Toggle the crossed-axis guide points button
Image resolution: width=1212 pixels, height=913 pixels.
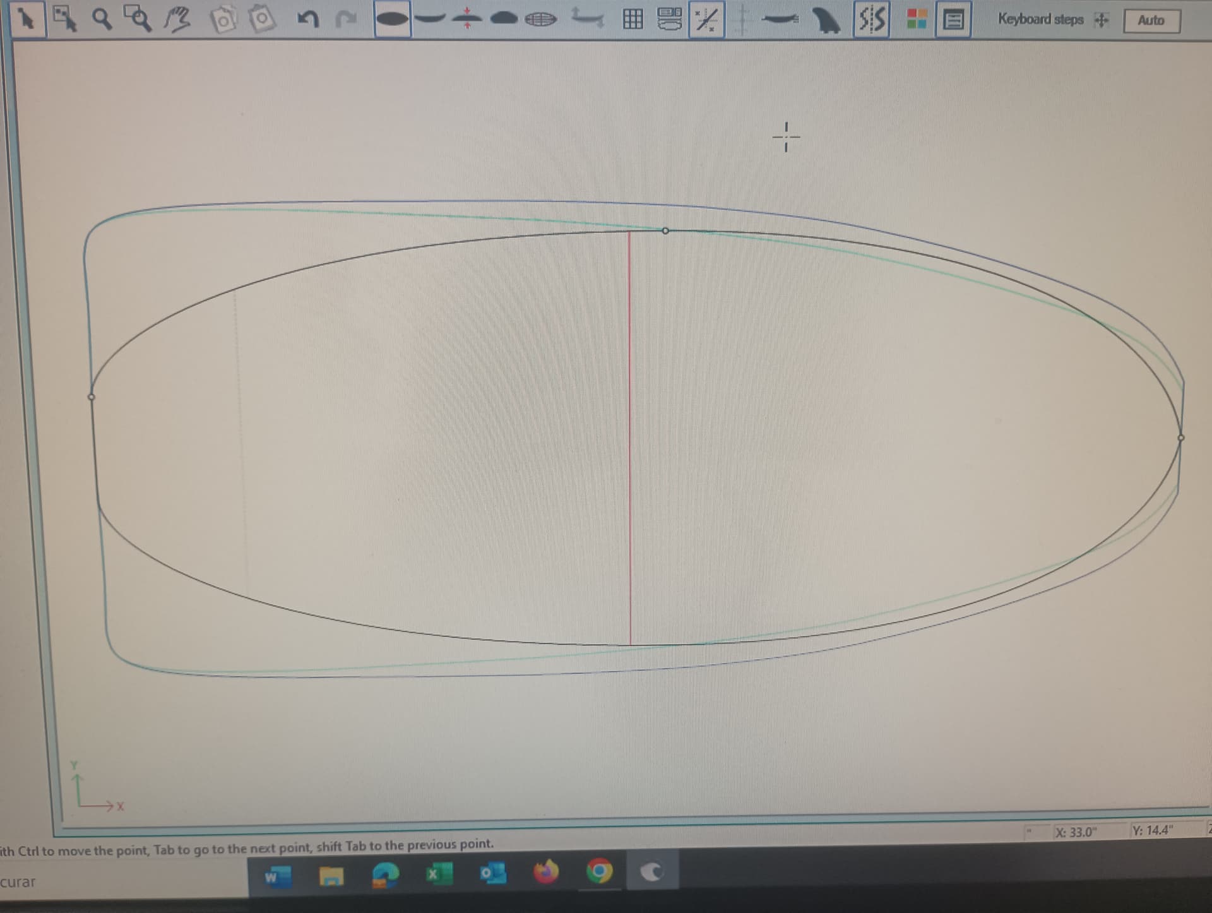coord(706,20)
